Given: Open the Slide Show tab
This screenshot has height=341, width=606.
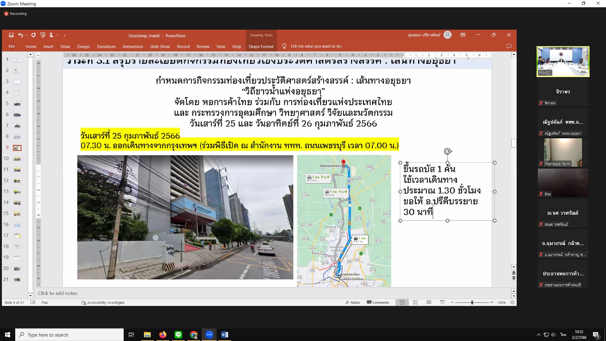Looking at the screenshot, I should (160, 46).
